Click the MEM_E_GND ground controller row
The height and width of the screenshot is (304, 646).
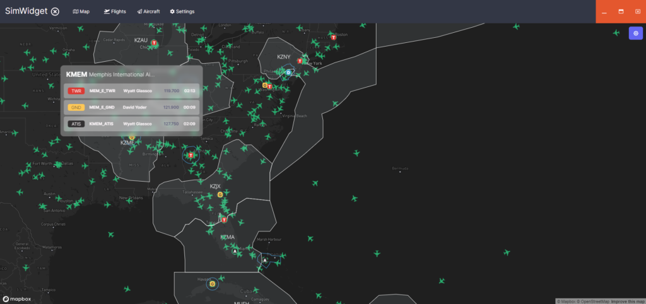click(x=132, y=107)
